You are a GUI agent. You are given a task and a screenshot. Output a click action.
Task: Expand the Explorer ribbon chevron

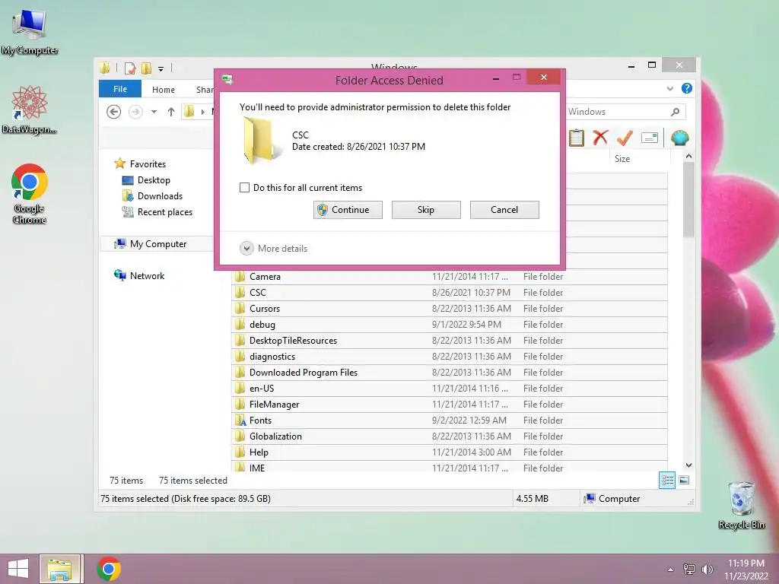coord(669,88)
